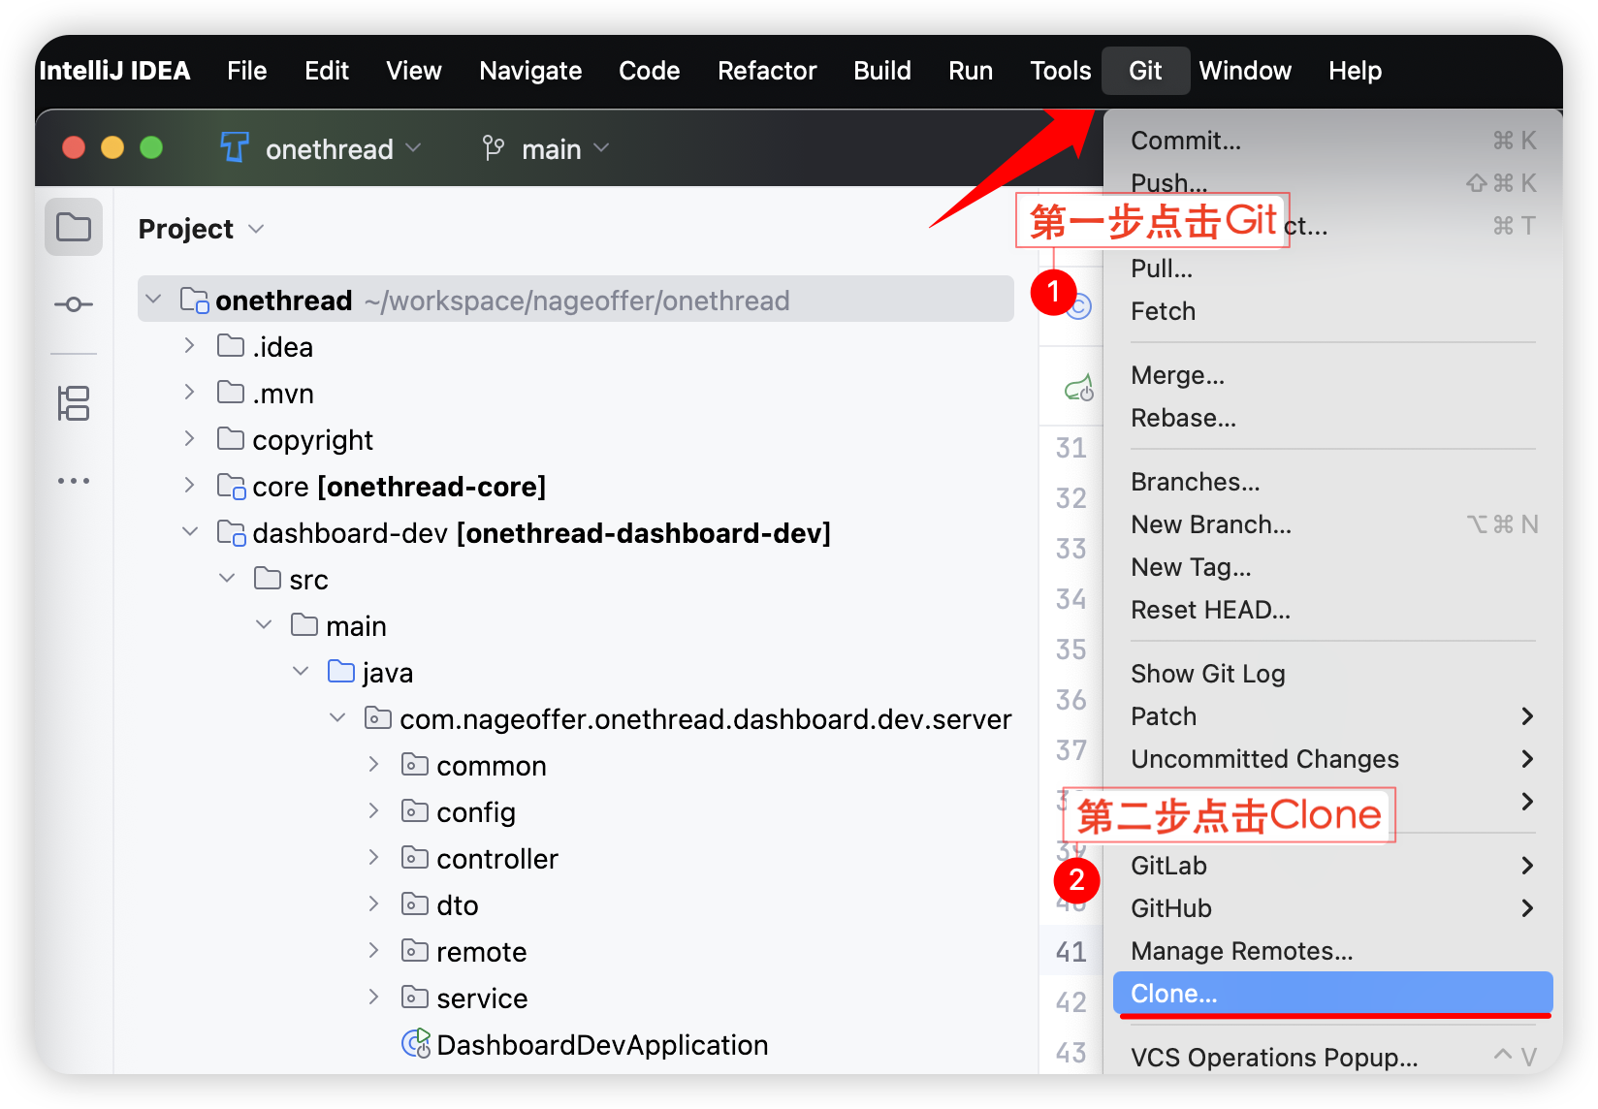Open the main branch dropdown
This screenshot has width=1598, height=1109.
565,148
